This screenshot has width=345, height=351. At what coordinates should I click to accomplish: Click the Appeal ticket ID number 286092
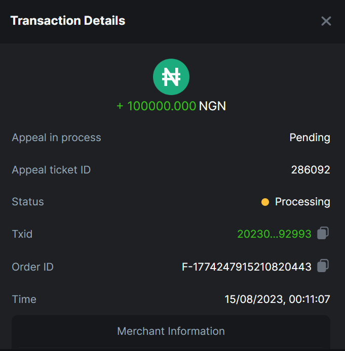point(311,170)
